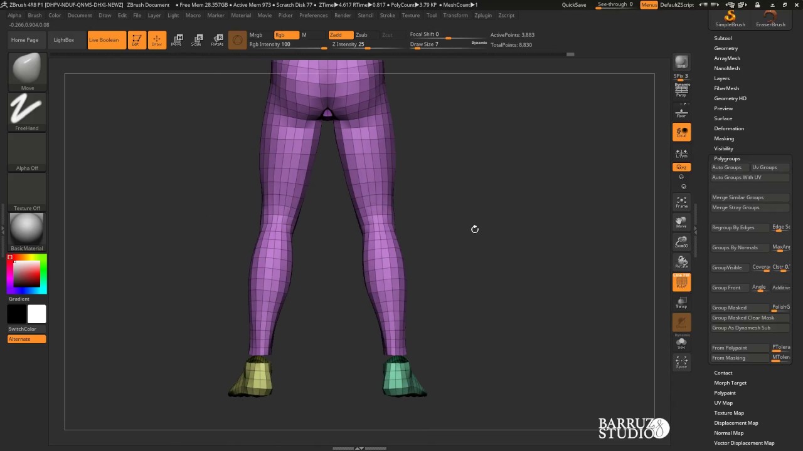Toggle the Xyz rotation axis button
Image resolution: width=803 pixels, height=451 pixels.
point(681,167)
